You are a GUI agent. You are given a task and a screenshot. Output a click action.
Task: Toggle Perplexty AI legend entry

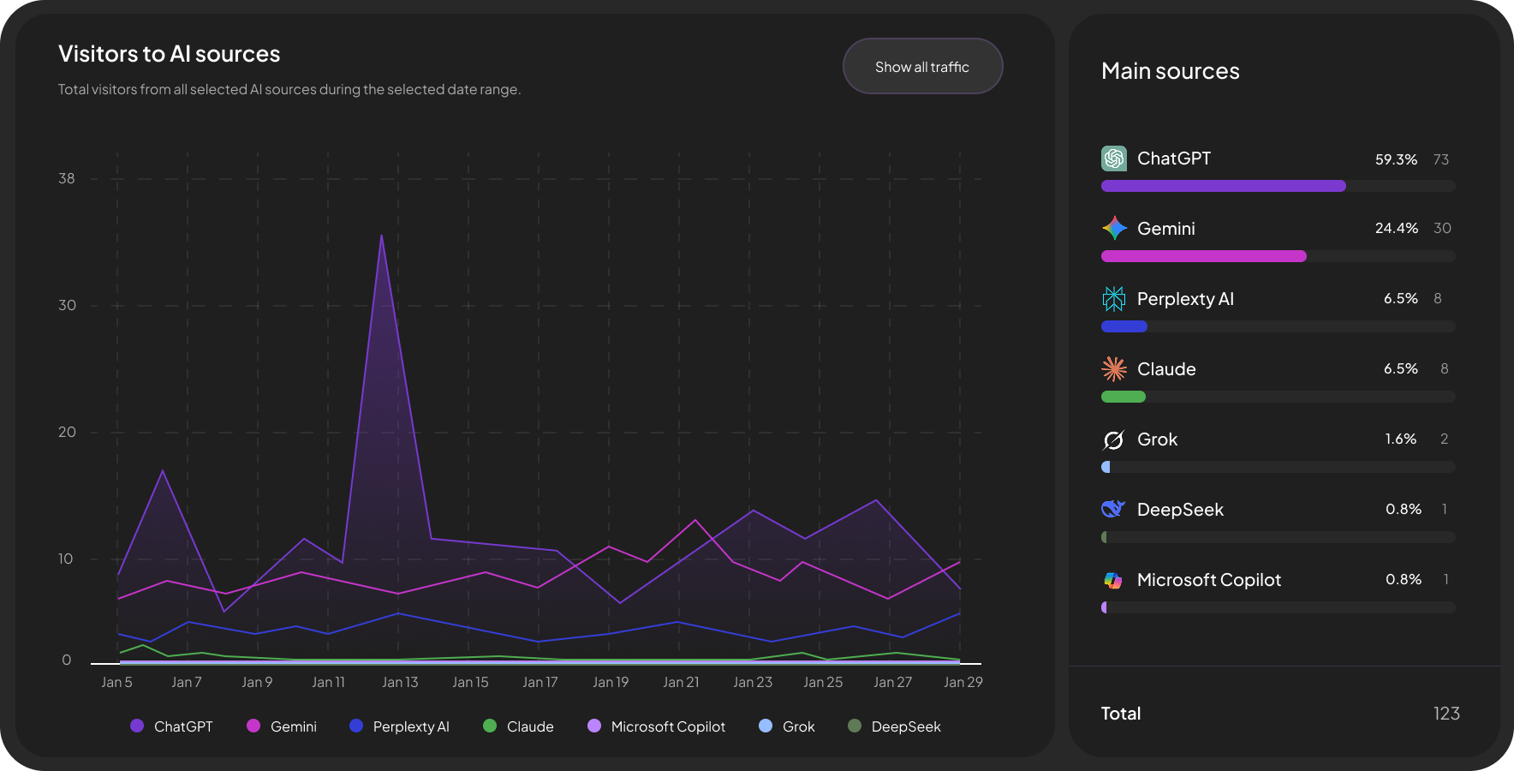pyautogui.click(x=400, y=726)
